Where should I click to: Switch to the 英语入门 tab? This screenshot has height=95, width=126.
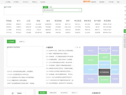pos(74,93)
